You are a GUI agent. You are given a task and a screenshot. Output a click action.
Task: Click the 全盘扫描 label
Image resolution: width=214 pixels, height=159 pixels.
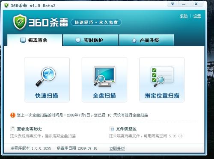[104, 95]
